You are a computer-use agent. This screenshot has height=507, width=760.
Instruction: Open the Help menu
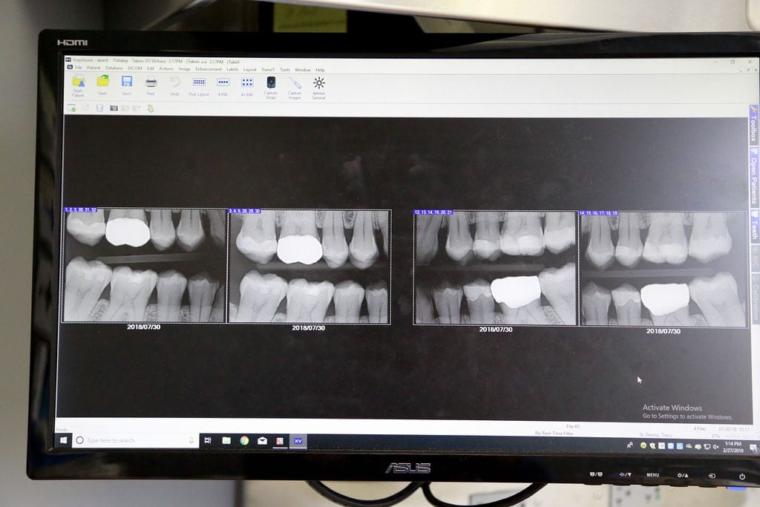point(320,71)
